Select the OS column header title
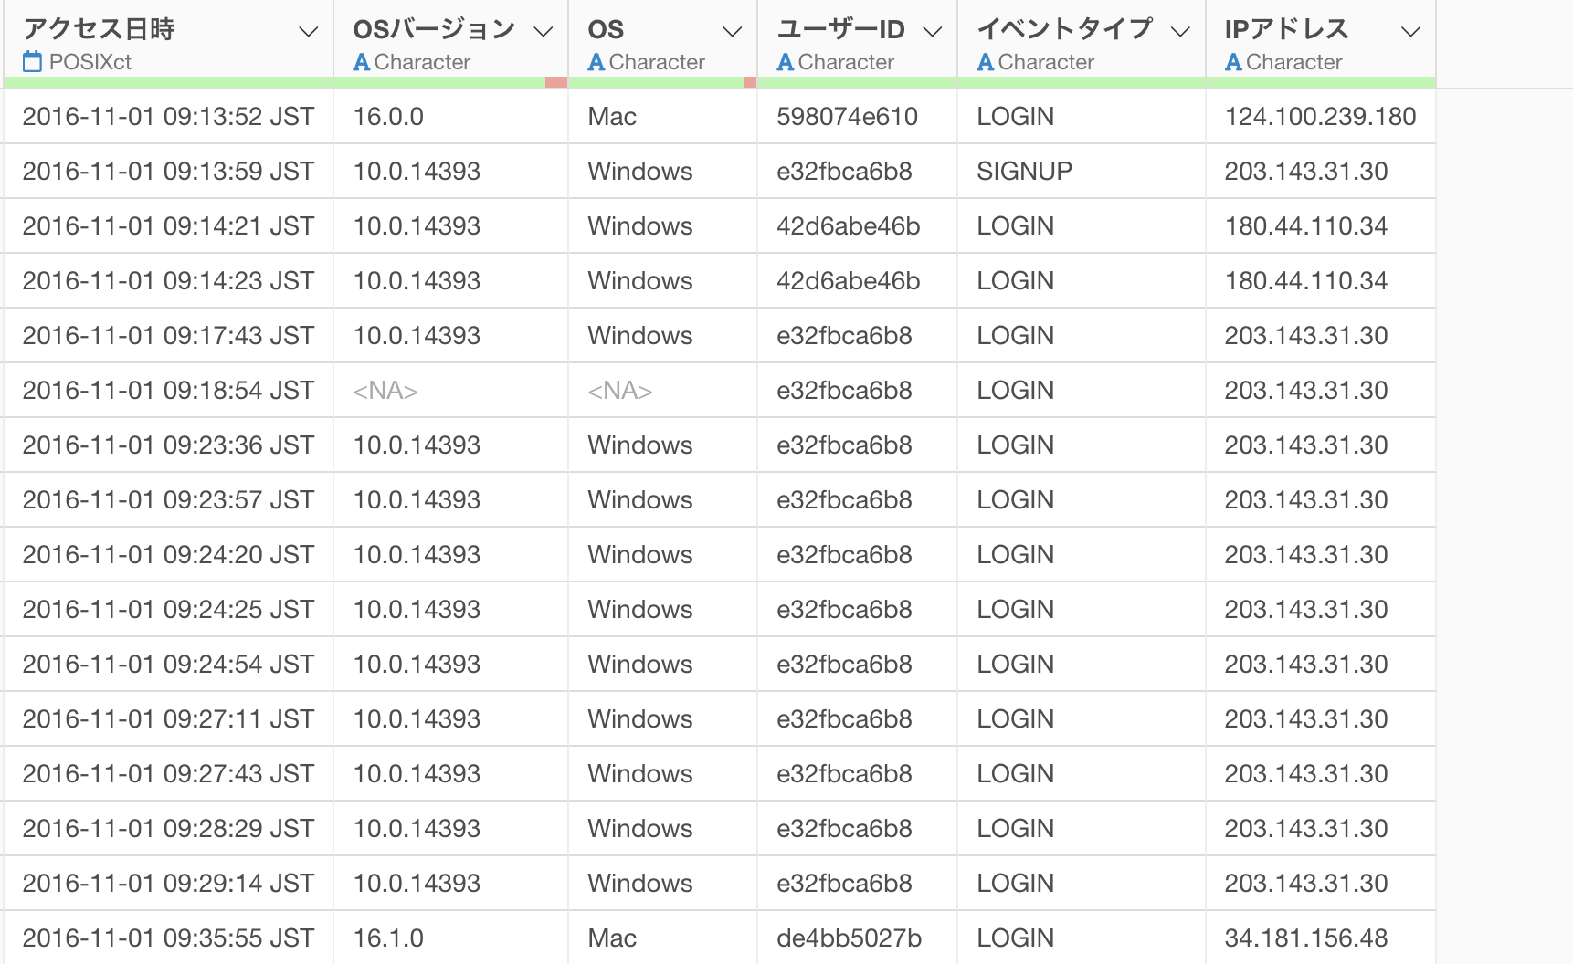 point(606,29)
